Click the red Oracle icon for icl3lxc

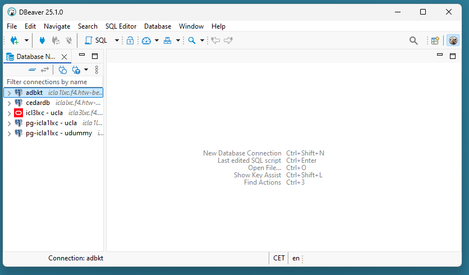(19, 113)
